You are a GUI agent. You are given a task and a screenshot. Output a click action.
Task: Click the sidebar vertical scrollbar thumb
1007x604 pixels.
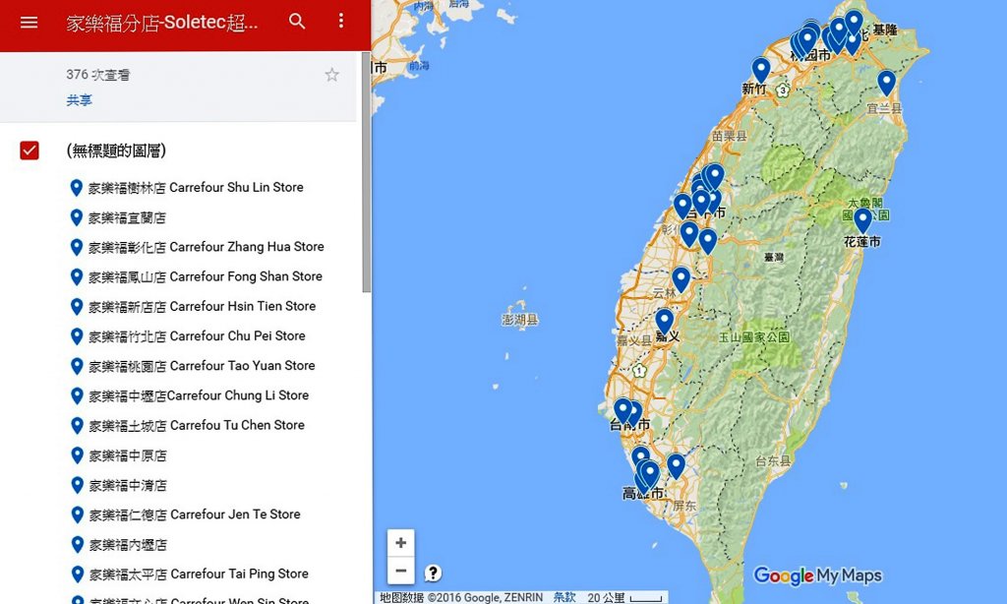(366, 172)
